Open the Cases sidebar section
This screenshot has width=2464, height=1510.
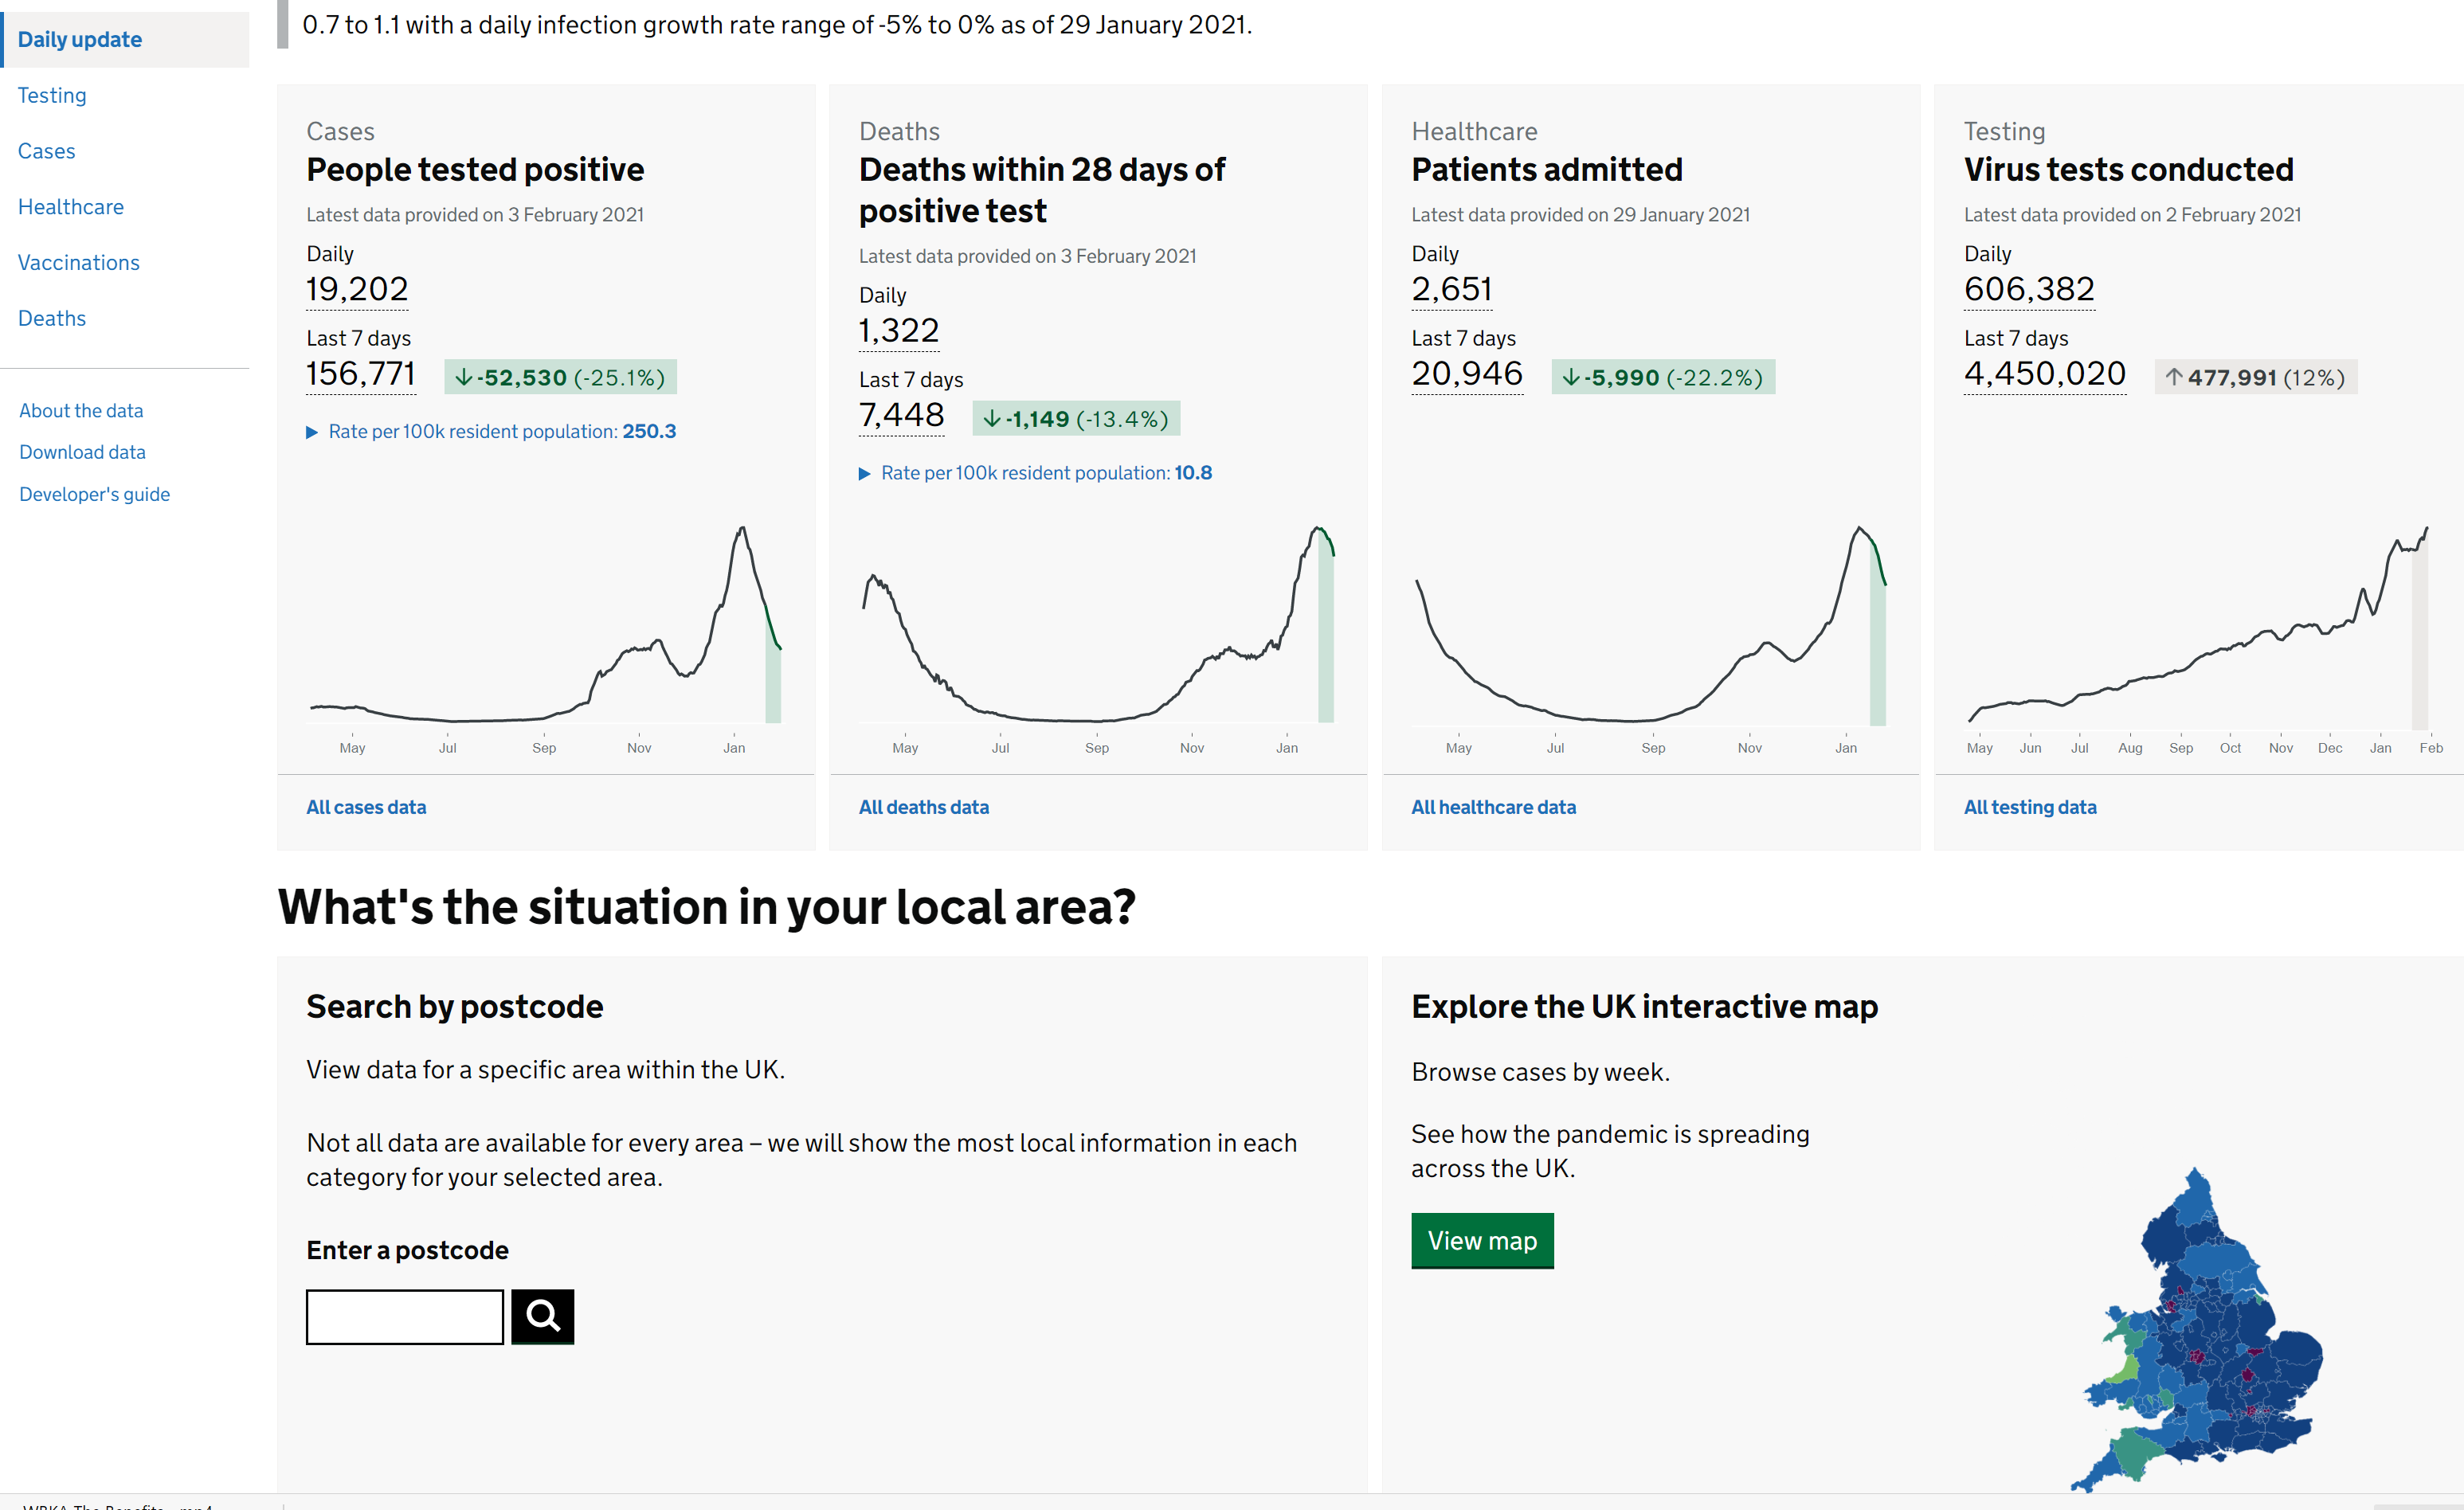tap(47, 151)
